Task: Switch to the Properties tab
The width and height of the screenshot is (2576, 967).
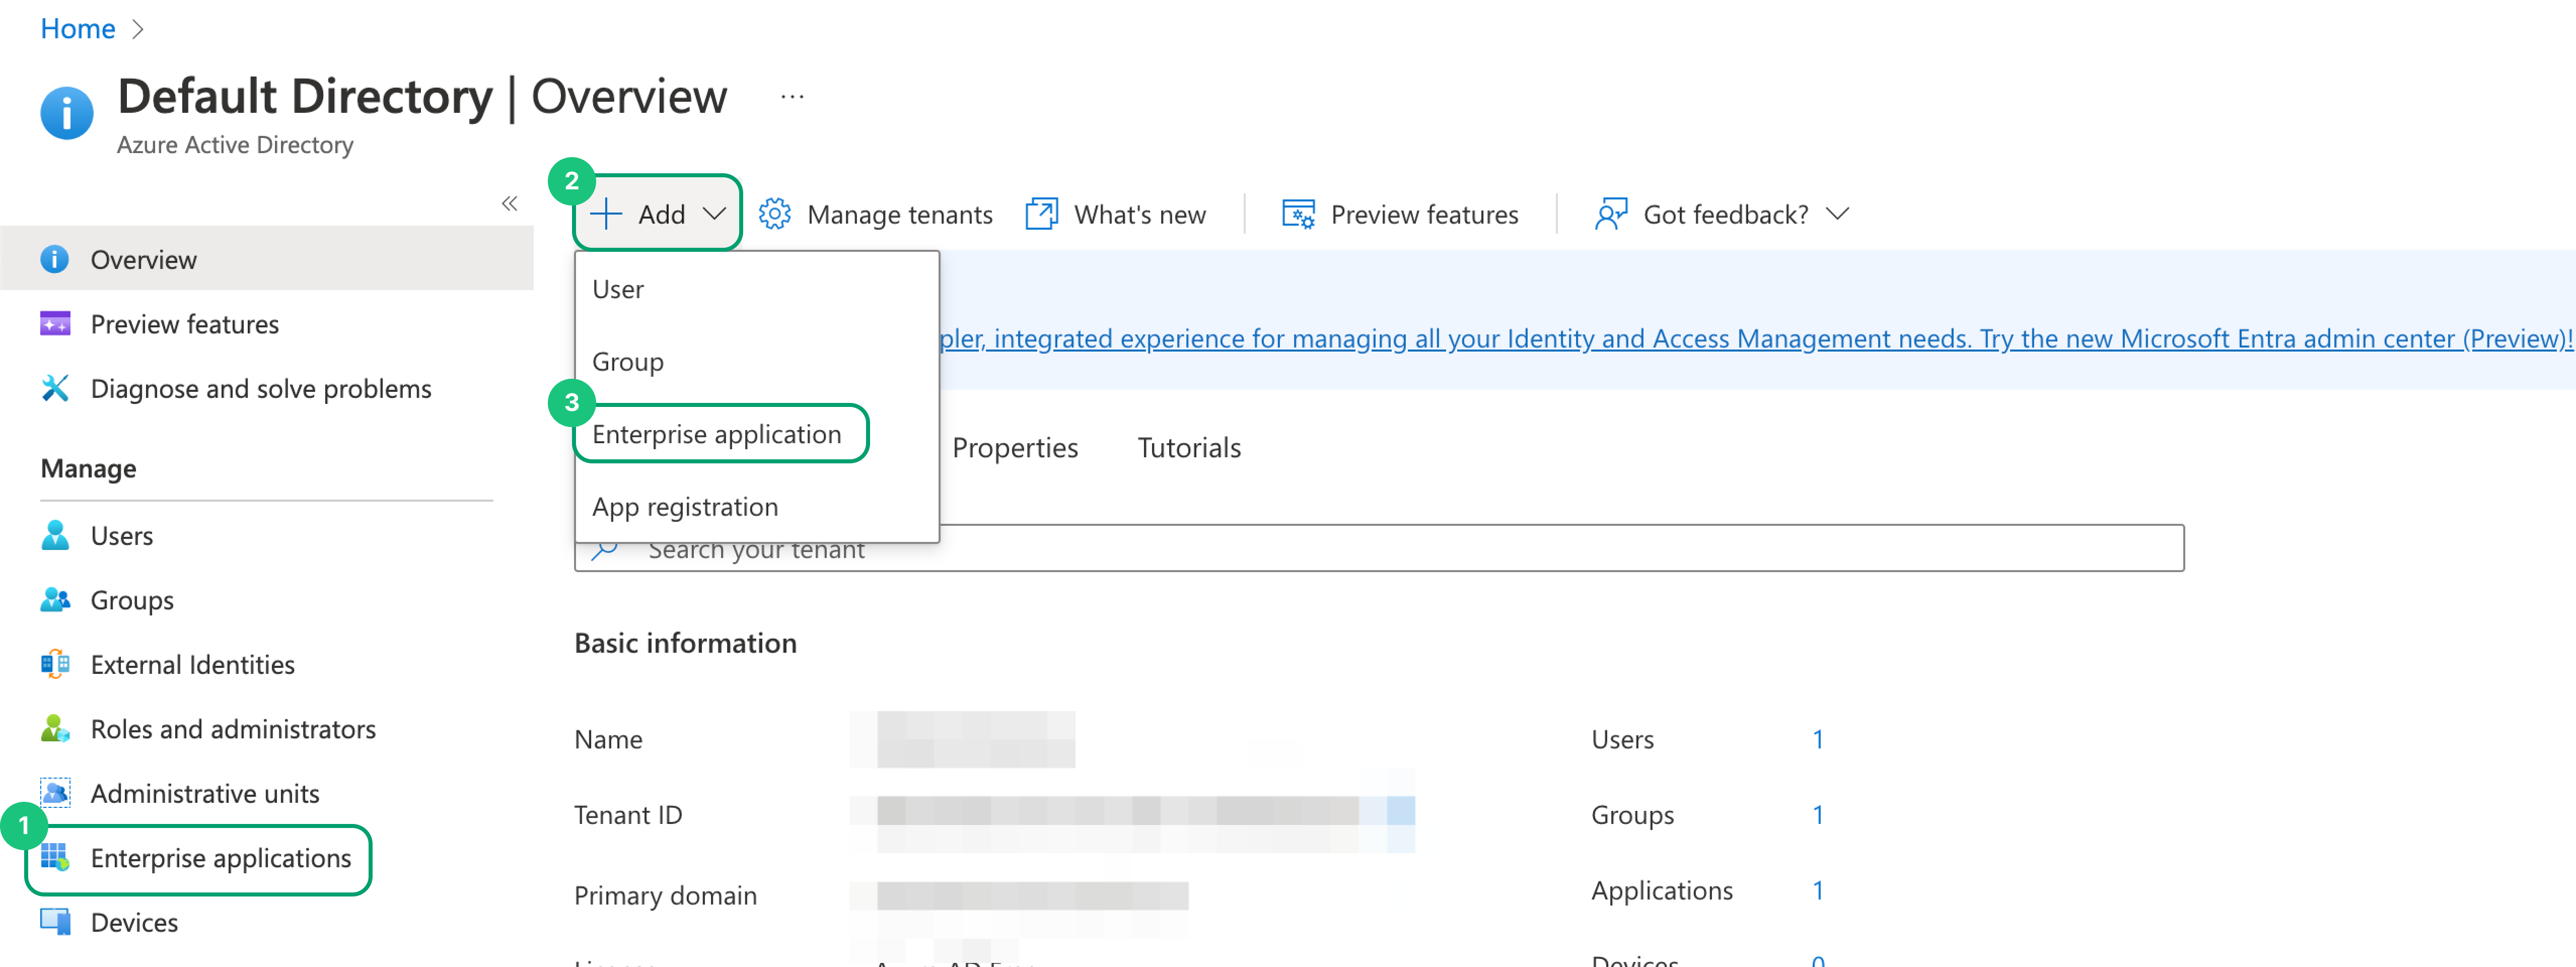Action: click(1015, 447)
